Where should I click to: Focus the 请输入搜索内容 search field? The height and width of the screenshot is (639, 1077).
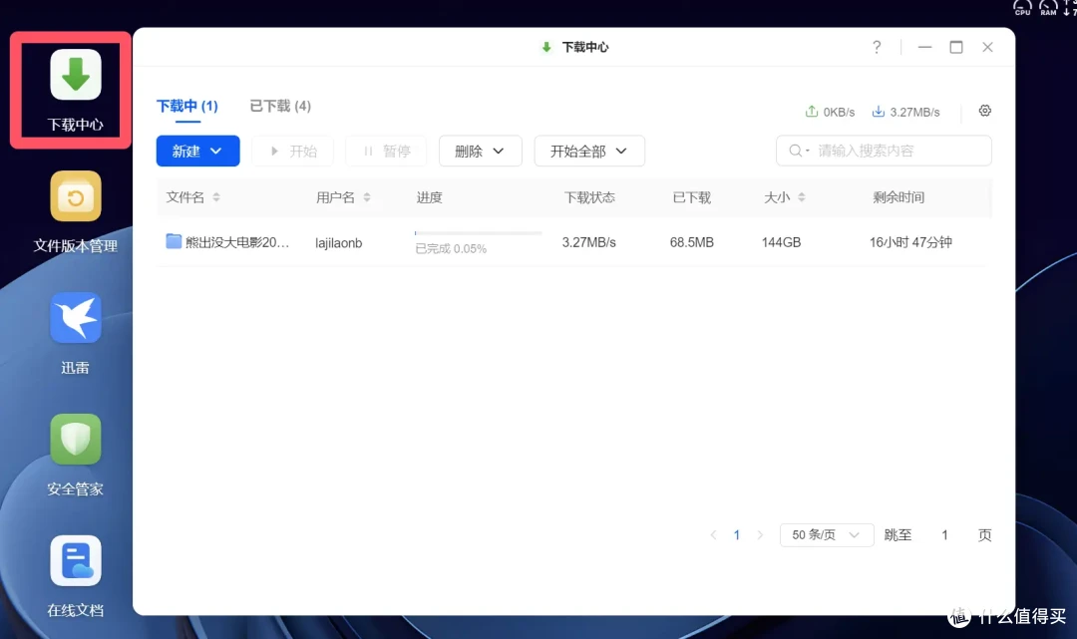point(884,151)
